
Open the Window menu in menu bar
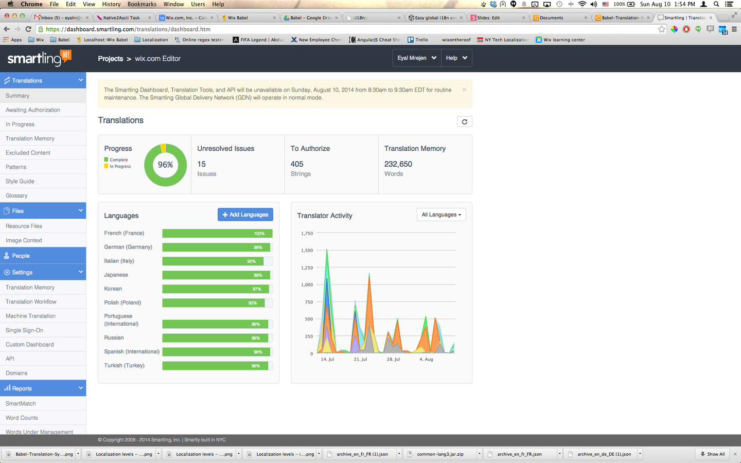point(174,4)
